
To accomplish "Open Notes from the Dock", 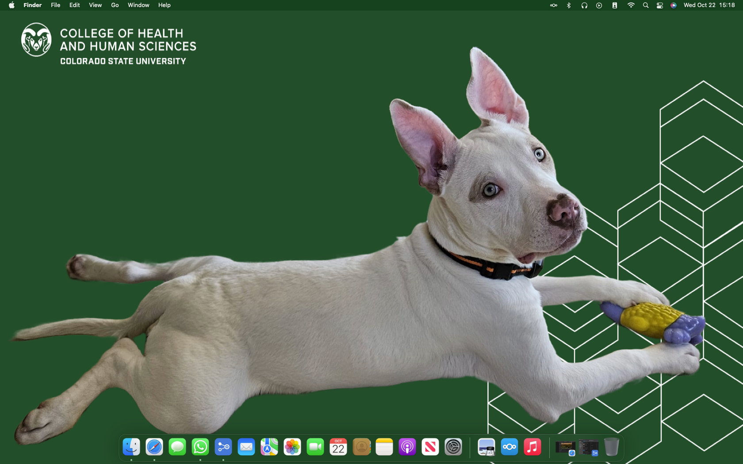I will [384, 447].
